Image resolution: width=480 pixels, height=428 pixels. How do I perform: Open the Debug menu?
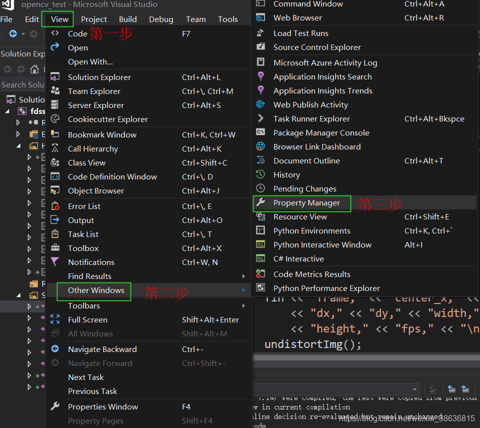[161, 19]
